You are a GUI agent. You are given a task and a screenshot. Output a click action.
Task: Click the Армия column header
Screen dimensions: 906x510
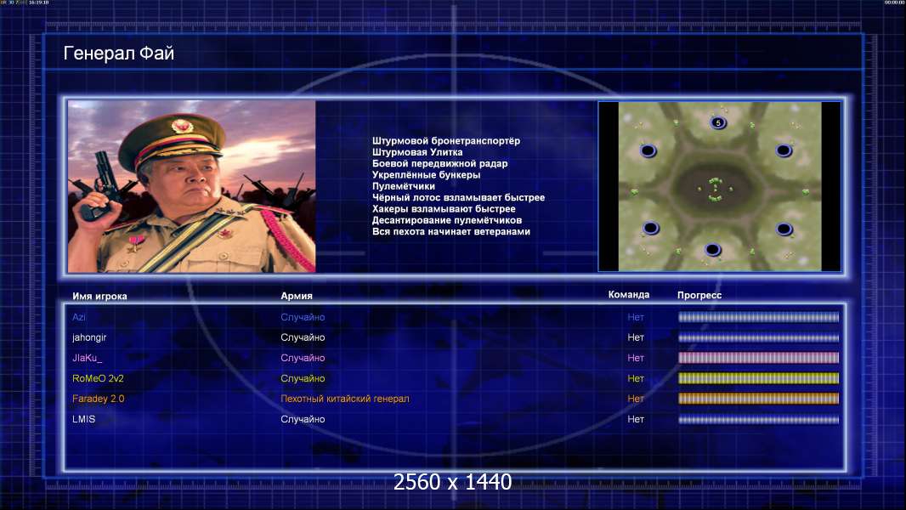coord(297,296)
